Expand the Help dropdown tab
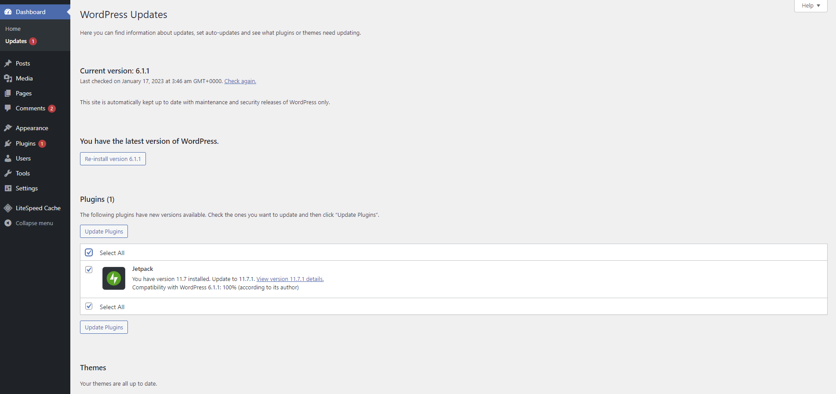The height and width of the screenshot is (394, 836). coord(811,6)
